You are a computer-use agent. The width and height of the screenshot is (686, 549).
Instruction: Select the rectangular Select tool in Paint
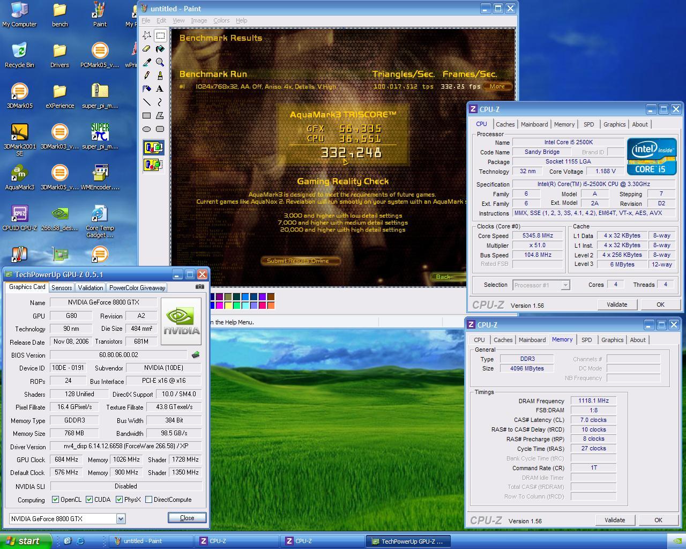[160, 35]
